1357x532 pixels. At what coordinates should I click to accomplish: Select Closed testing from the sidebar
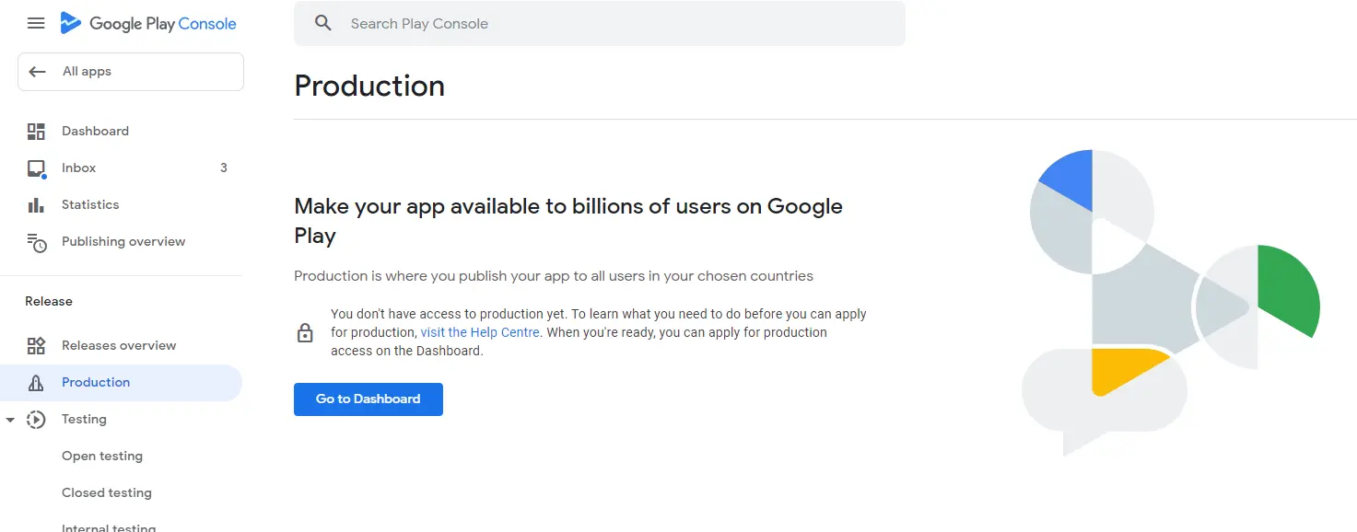(x=106, y=492)
